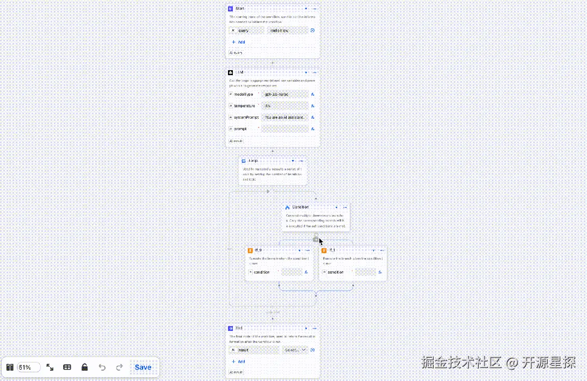This screenshot has height=381, width=587.
Task: Open the more options menu on the LLM node
Action: pyautogui.click(x=315, y=72)
